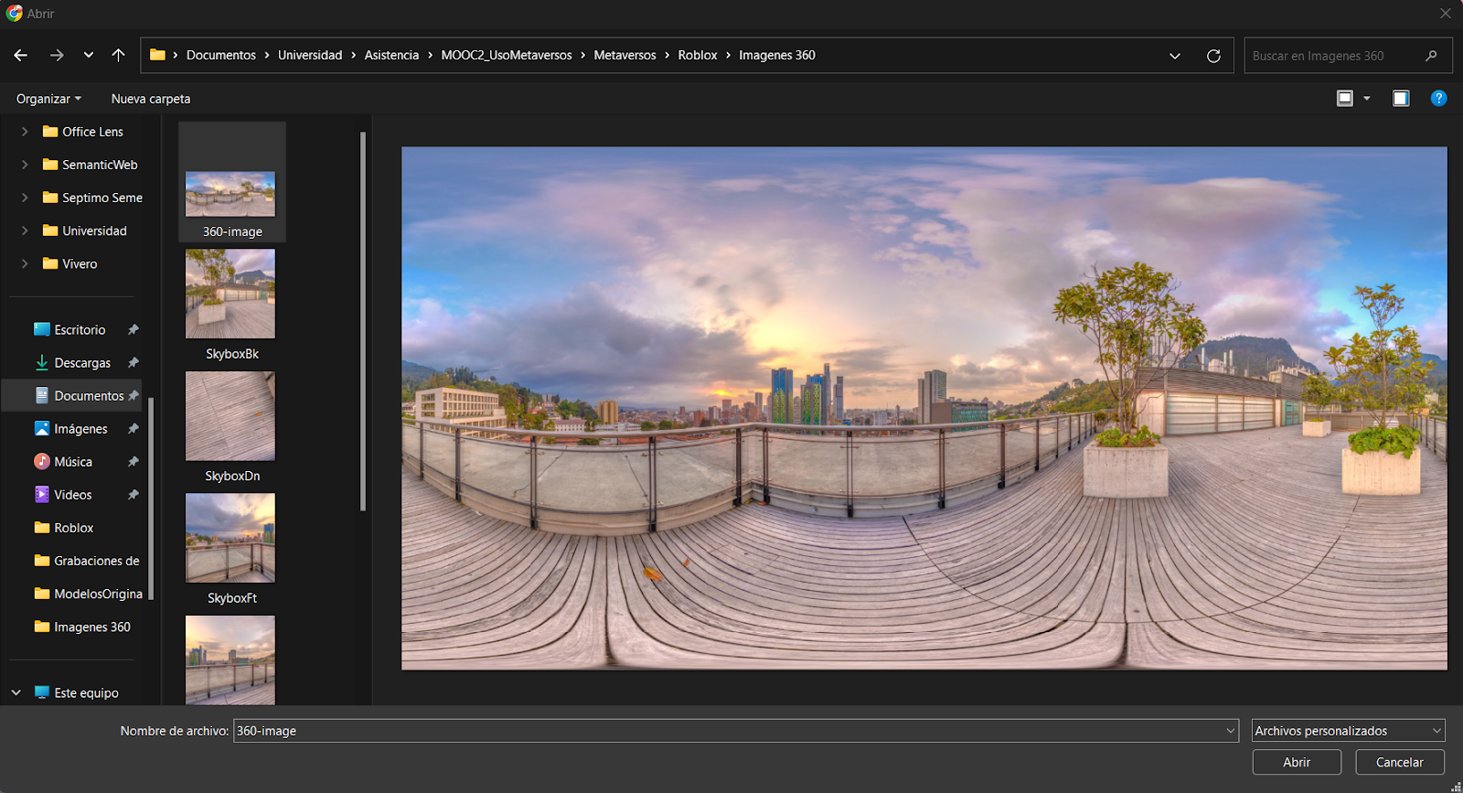Toggle the preview pane button

point(1401,99)
